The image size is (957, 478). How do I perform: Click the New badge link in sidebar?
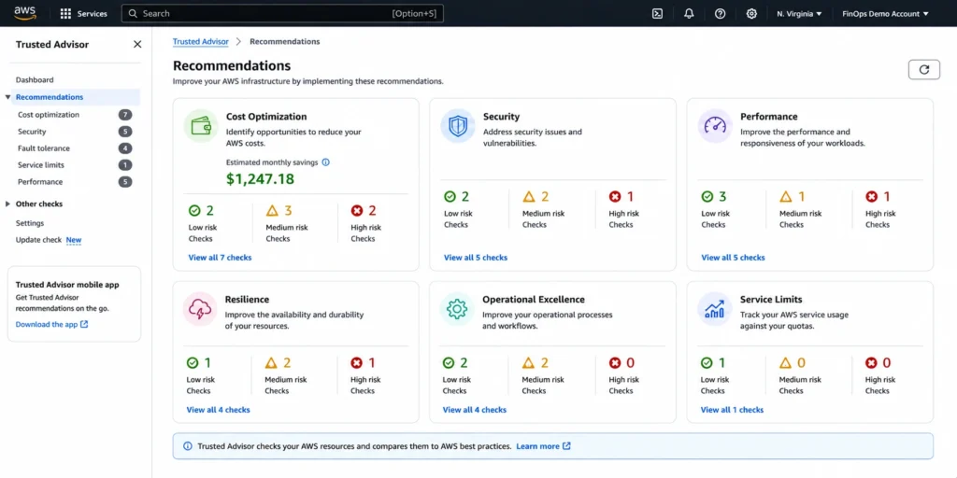click(x=74, y=240)
